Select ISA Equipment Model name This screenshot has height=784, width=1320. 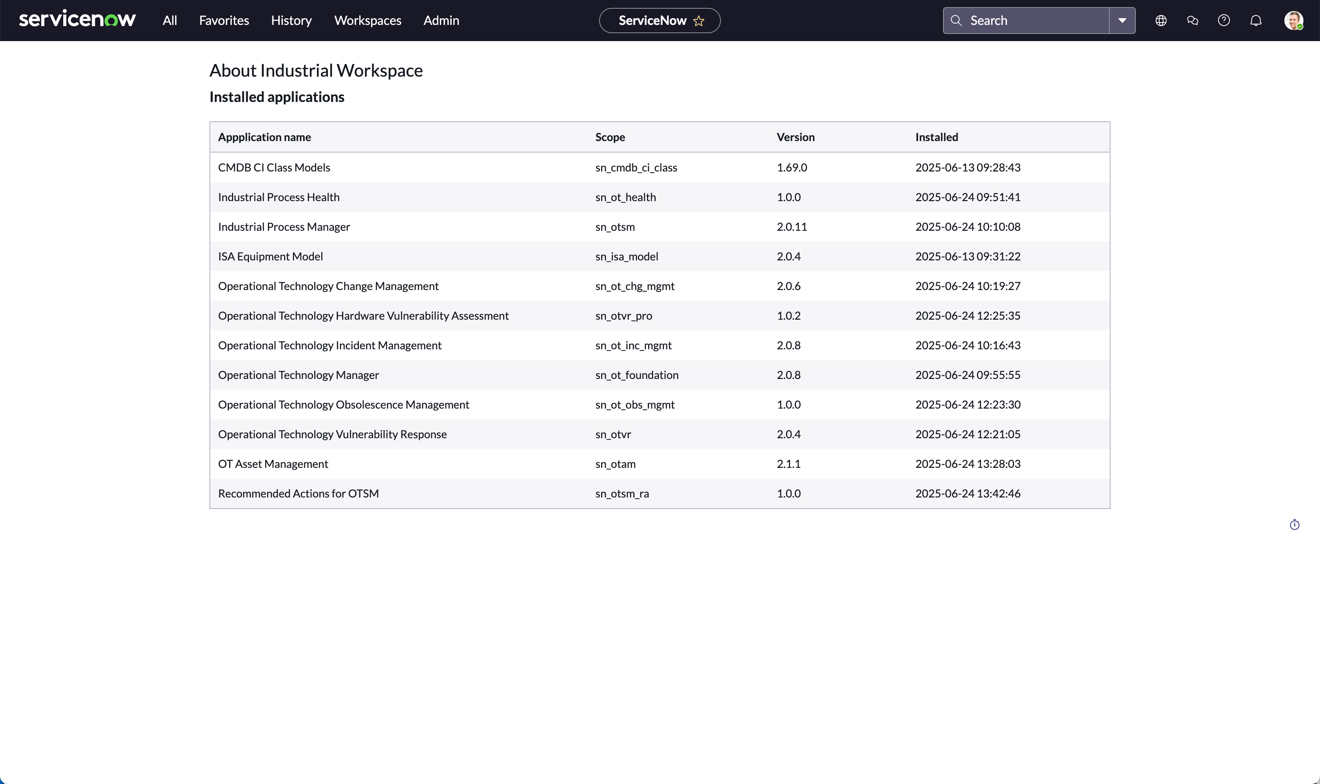(270, 256)
